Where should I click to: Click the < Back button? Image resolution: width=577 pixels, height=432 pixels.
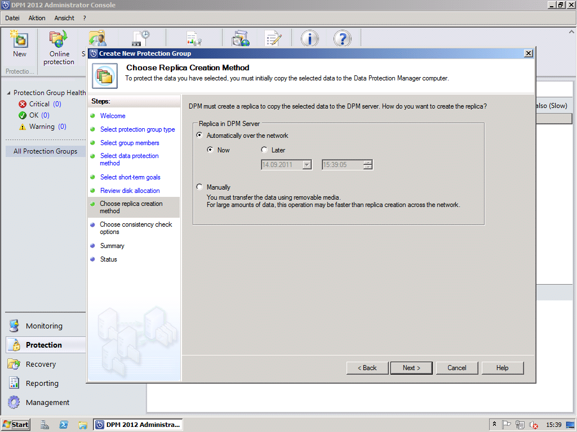(367, 368)
